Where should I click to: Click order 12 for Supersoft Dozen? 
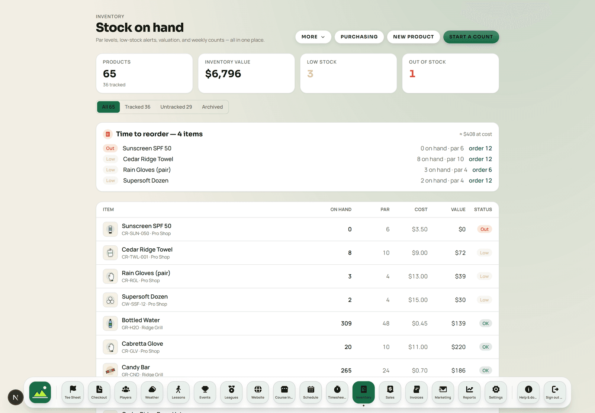480,181
